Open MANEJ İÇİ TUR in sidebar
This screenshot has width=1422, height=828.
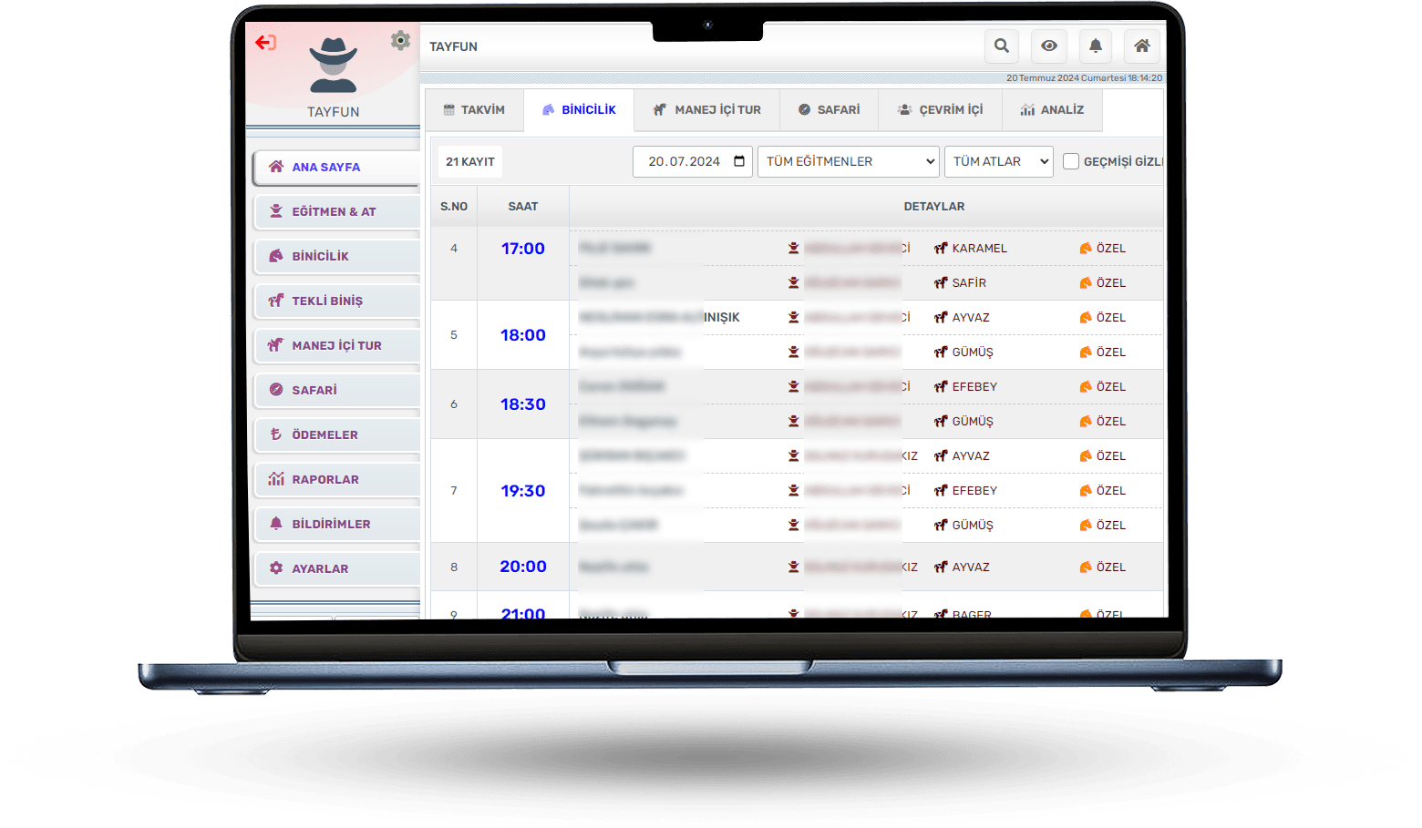(x=336, y=346)
